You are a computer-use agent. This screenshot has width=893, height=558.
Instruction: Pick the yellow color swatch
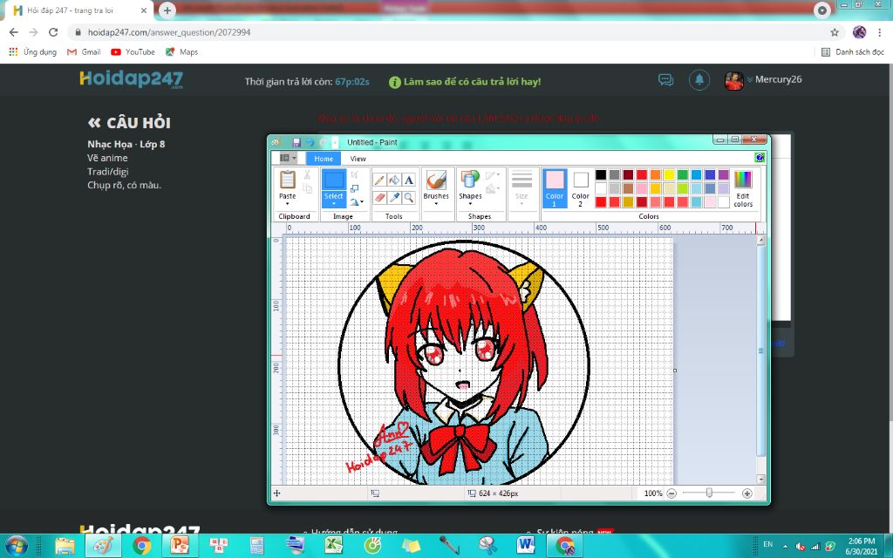click(x=669, y=174)
